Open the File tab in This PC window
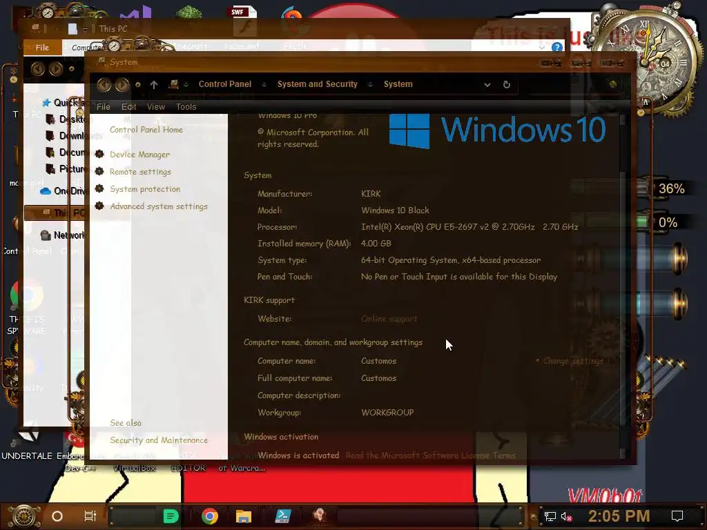707x530 pixels. (x=42, y=48)
